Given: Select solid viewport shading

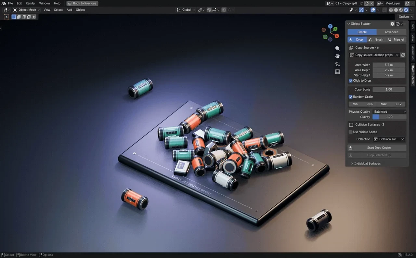Looking at the screenshot, I should click(x=396, y=10).
